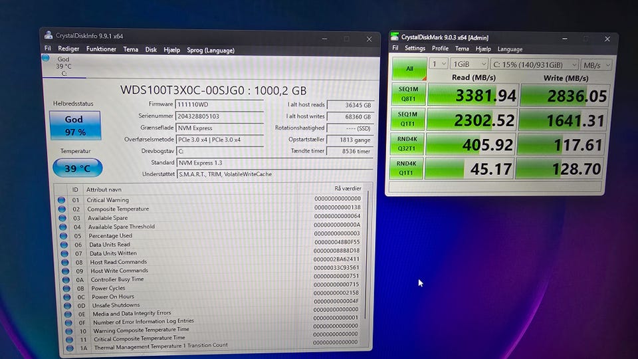Click status icon for Media and Data Integrity Errors
Screen dimensions: 638x359
[x=68, y=314]
